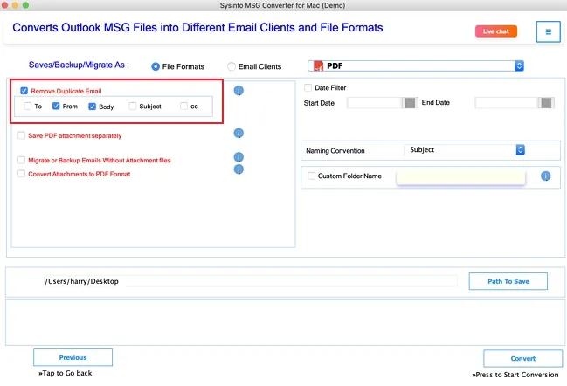567x386 pixels.
Task: Click the Previous button
Action: (73, 357)
